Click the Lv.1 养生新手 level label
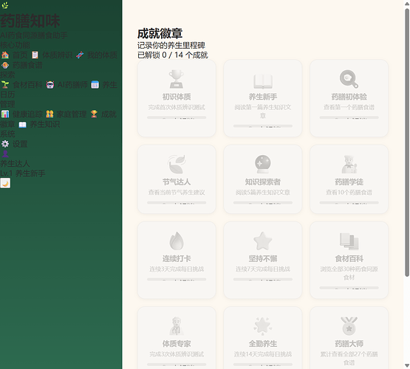410x369 pixels. point(23,173)
